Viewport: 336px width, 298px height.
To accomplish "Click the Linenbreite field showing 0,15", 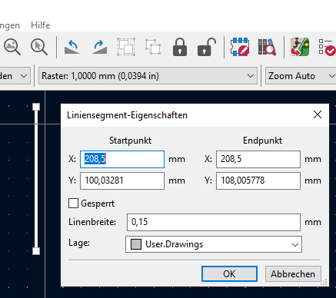I will (214, 222).
